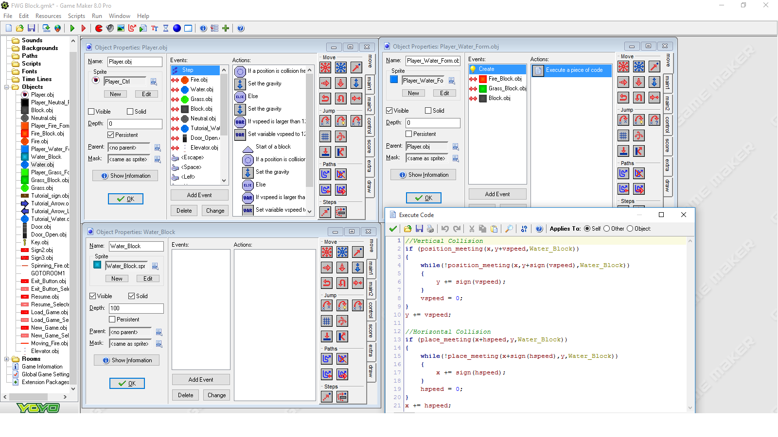Confirm code with green checkmark in Execute Code

coord(393,229)
